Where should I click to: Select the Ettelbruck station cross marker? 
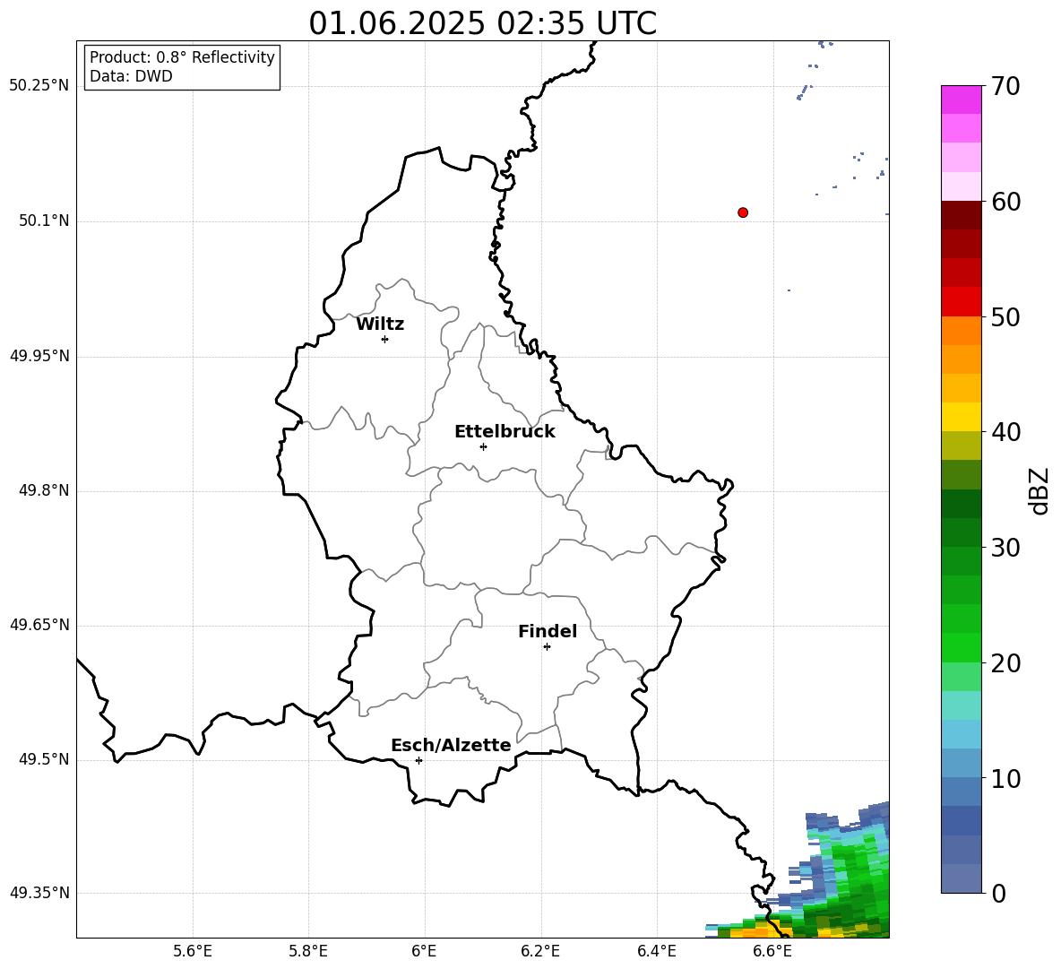483,446
